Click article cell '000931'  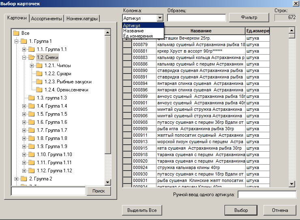[144, 180]
